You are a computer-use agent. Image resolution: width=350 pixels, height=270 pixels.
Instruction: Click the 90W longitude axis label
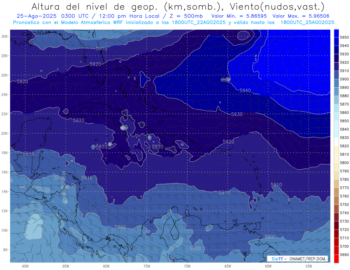(x=25, y=266)
